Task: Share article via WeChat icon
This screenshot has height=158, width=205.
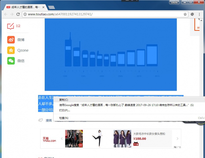Action: (11, 61)
